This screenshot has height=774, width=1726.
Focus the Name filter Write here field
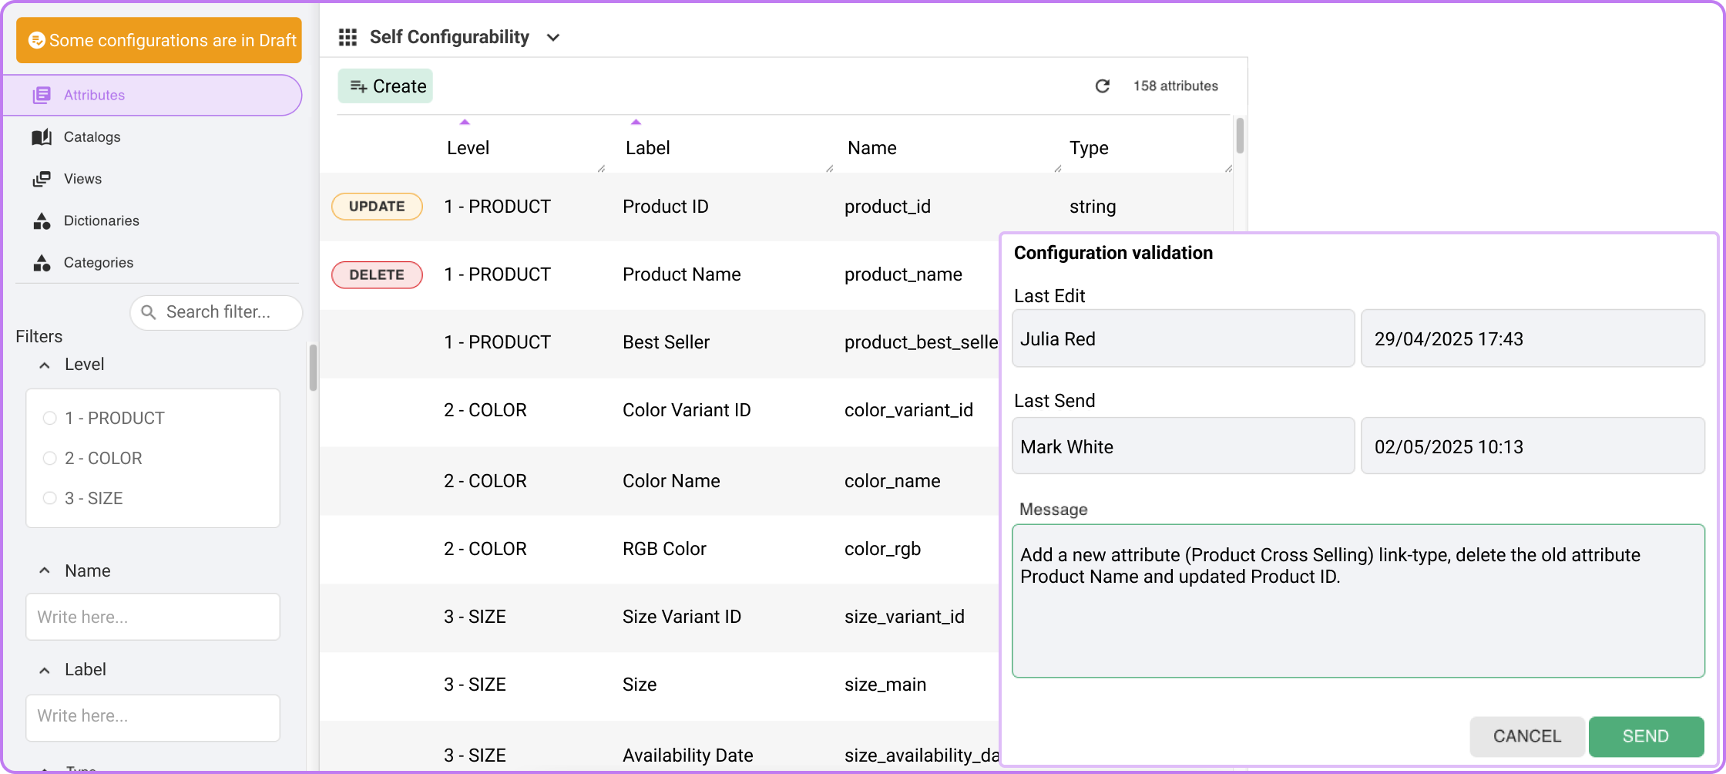tap(153, 617)
